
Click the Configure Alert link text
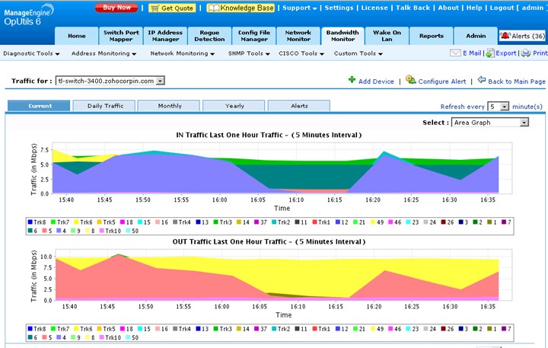point(442,81)
